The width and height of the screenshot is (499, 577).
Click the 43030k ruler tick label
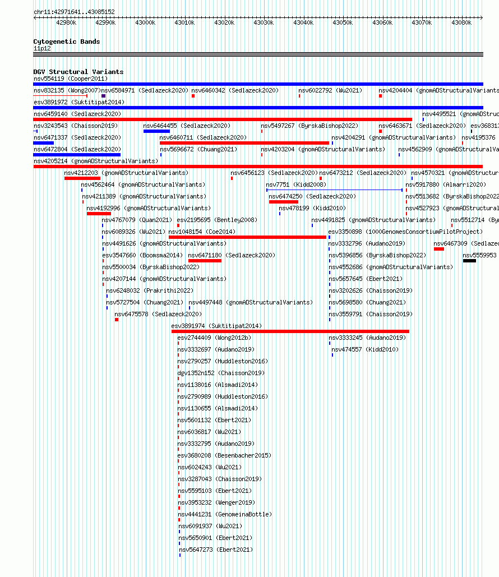tap(264, 23)
